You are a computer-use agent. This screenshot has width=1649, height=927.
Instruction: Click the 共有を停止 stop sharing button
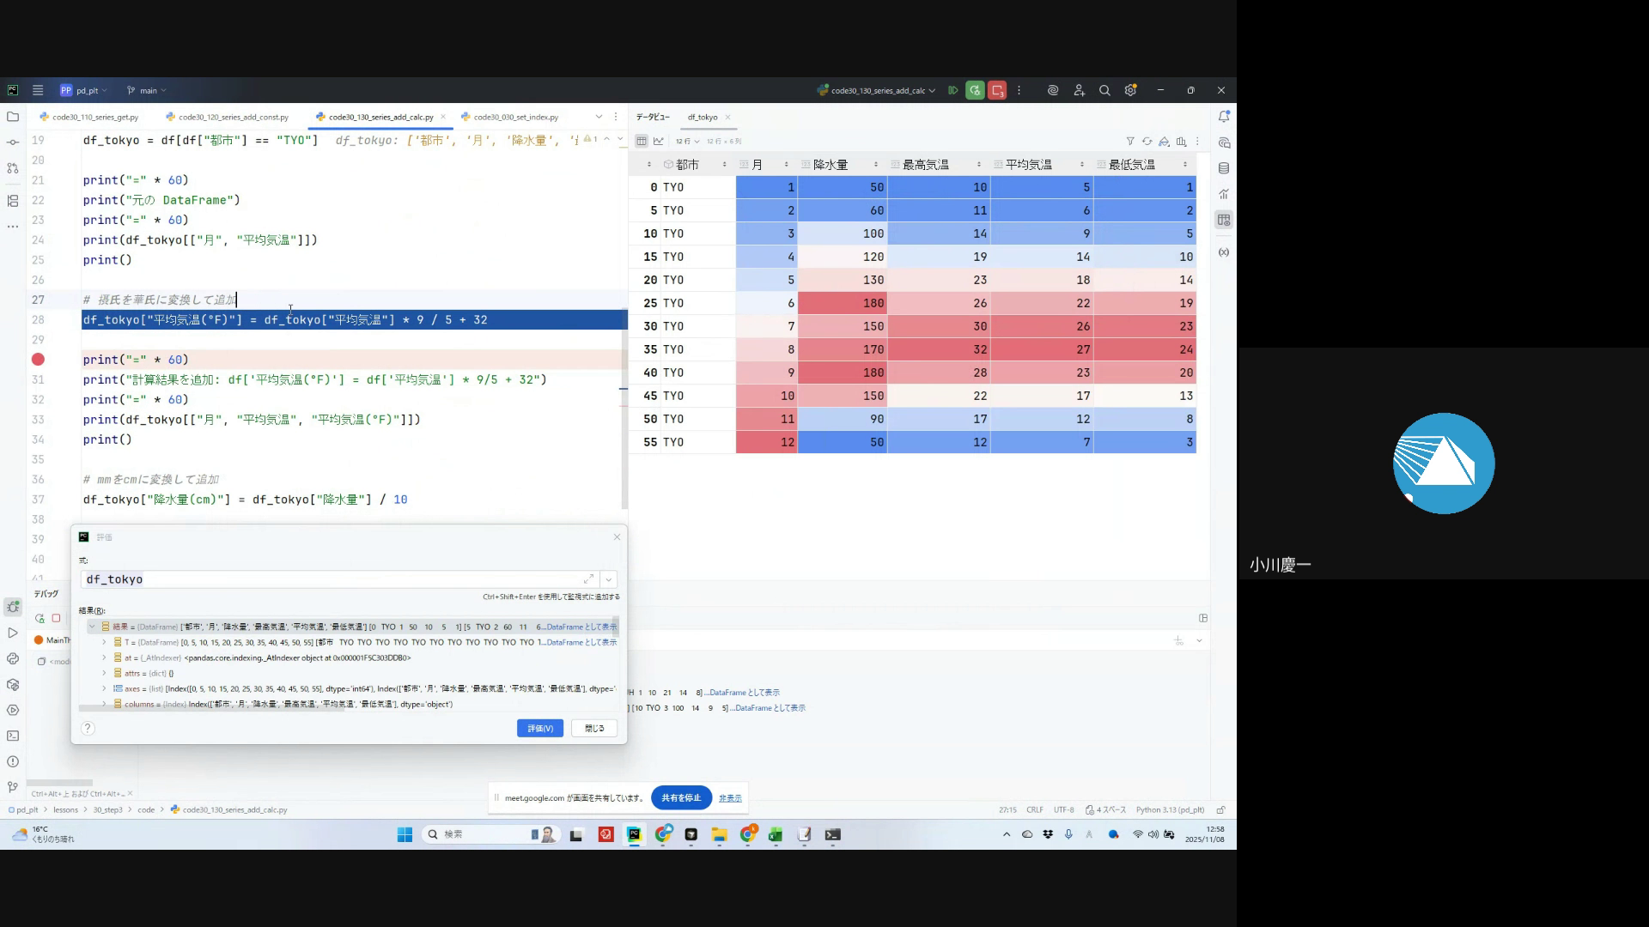point(681,797)
